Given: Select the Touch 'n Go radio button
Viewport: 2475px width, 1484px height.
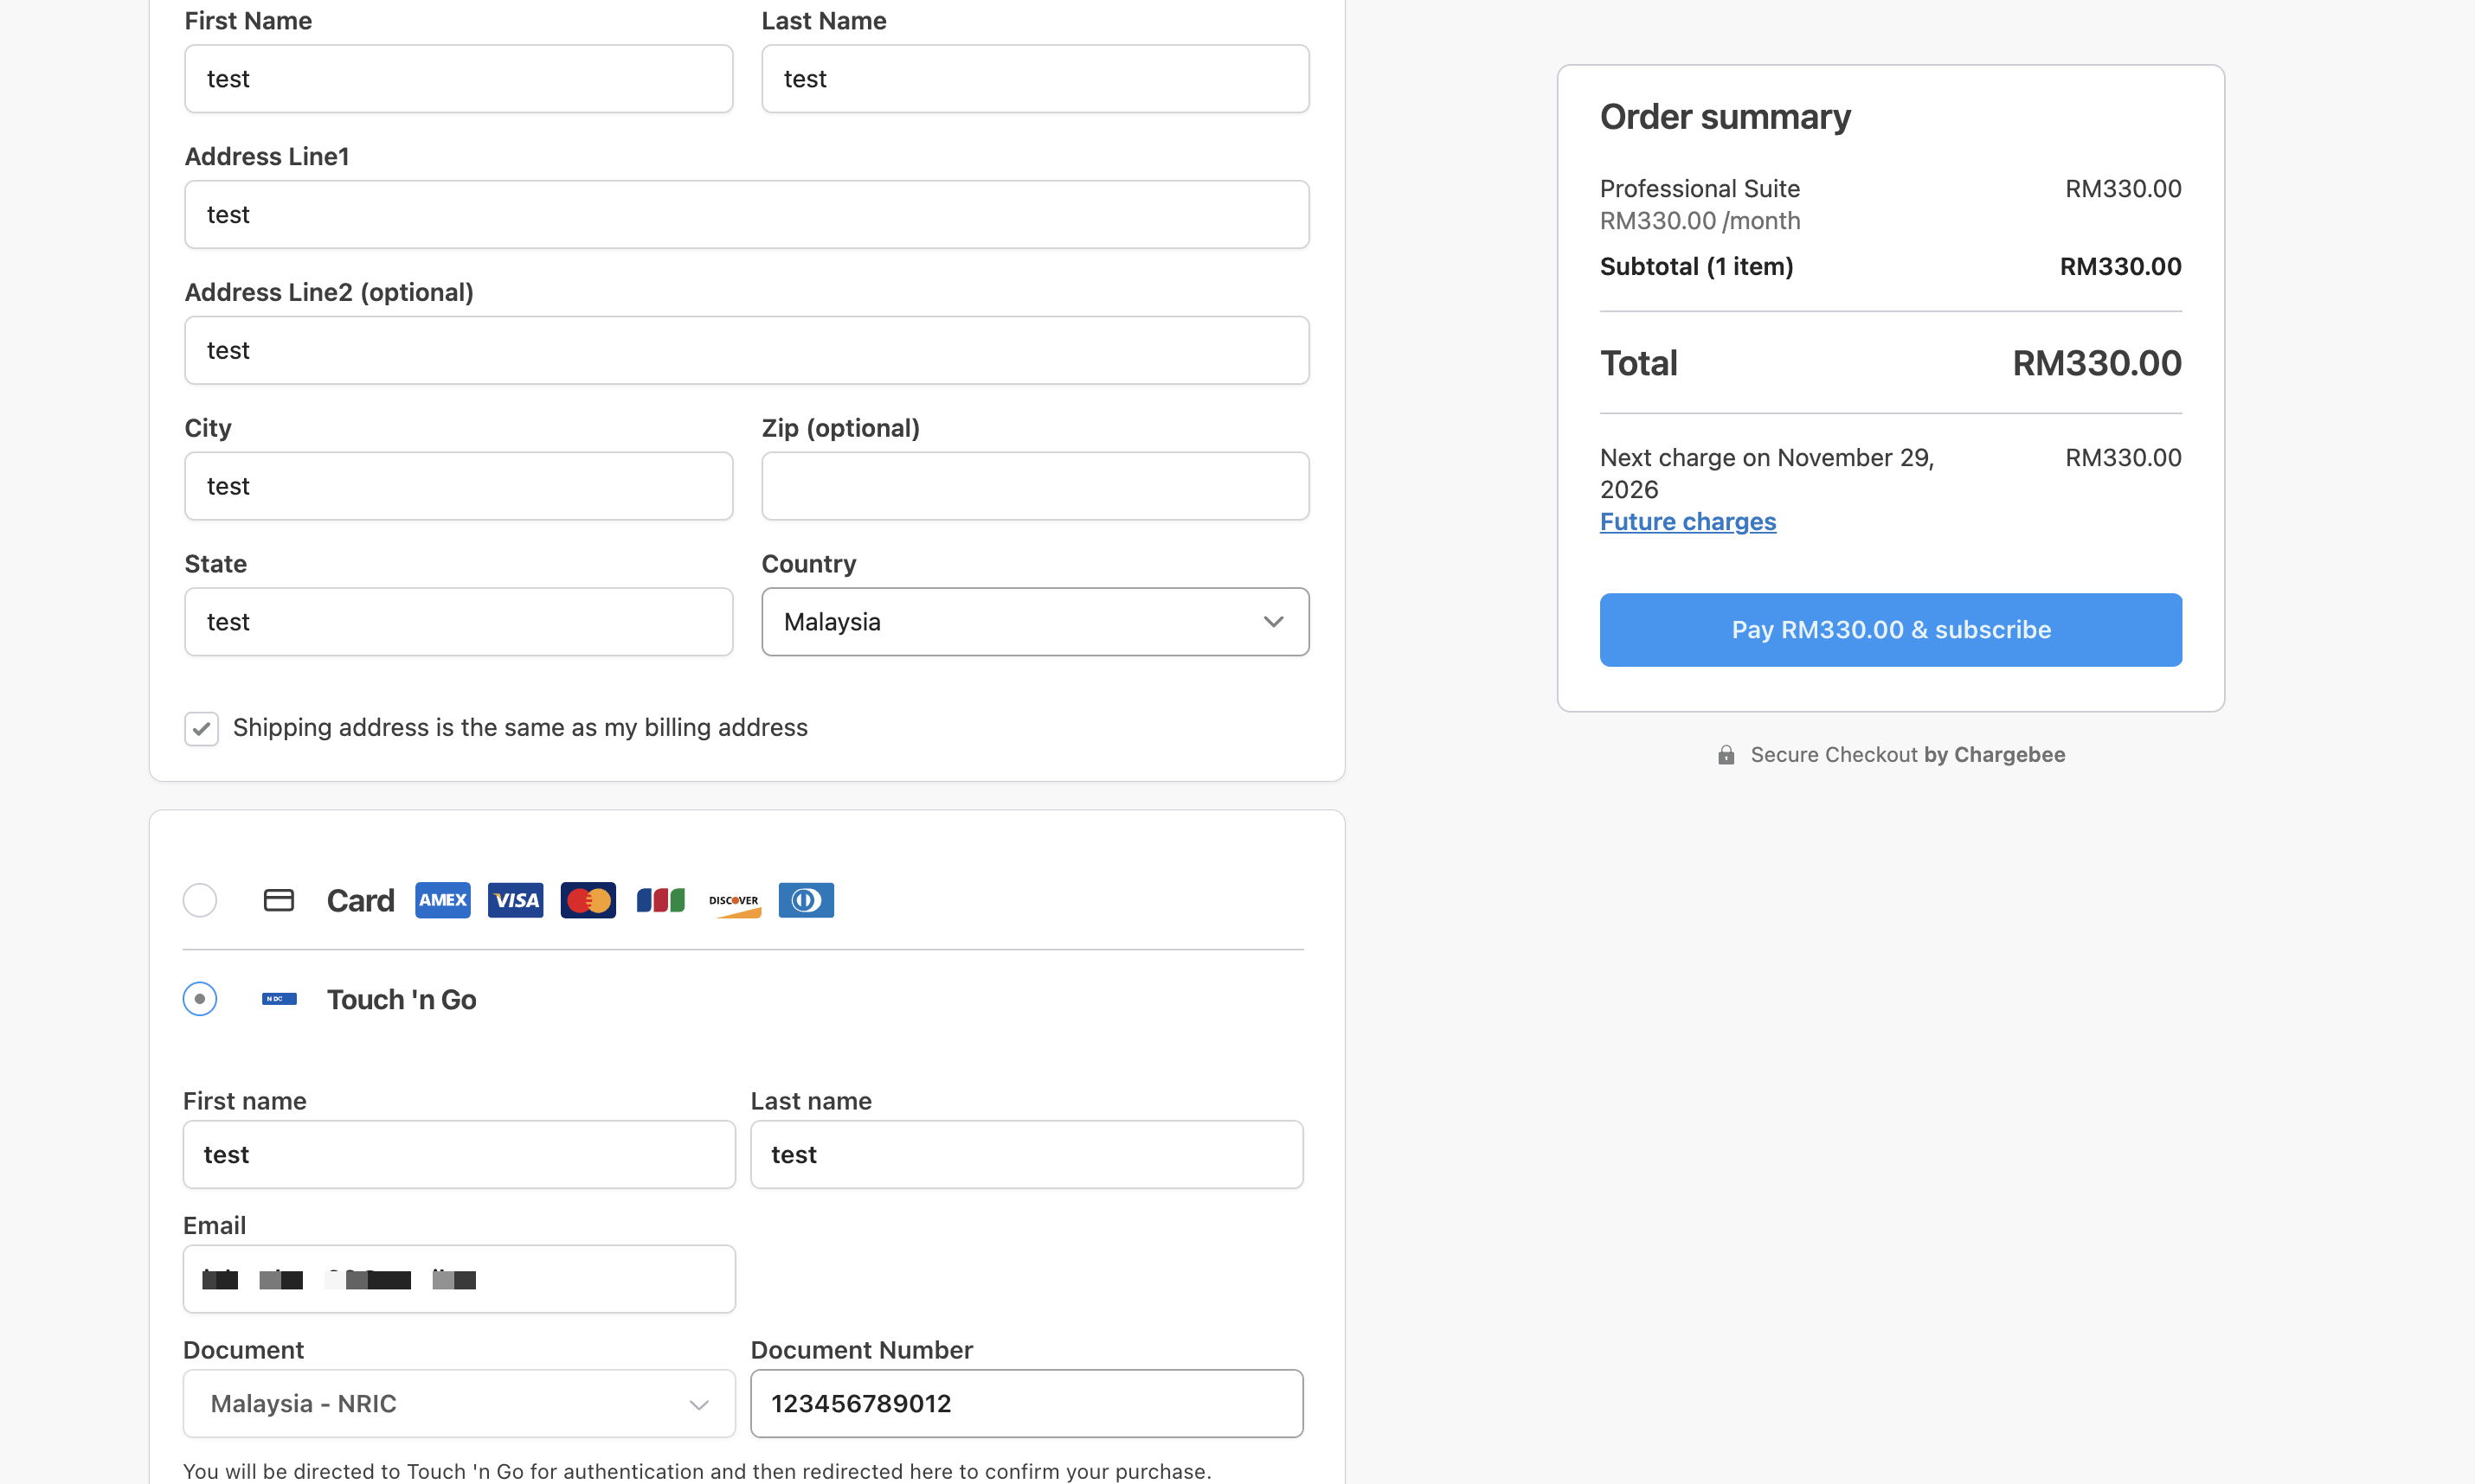Looking at the screenshot, I should pyautogui.click(x=200, y=999).
